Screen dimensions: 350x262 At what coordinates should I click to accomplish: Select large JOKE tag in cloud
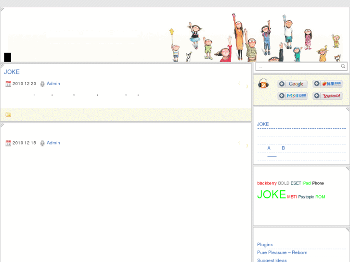(x=272, y=194)
